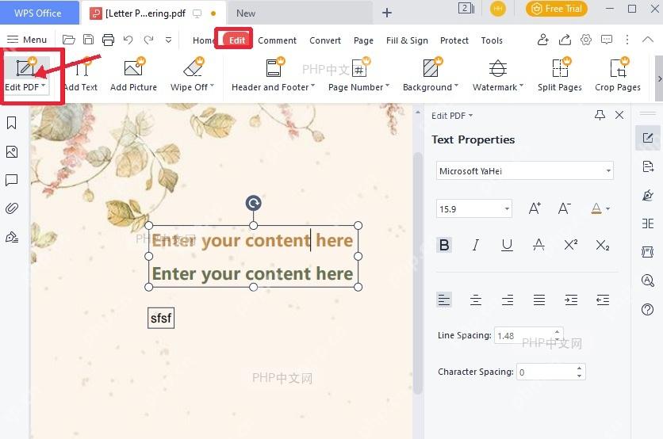The height and width of the screenshot is (439, 663).
Task: Open the Signature sidebar panel
Action: coord(12,237)
